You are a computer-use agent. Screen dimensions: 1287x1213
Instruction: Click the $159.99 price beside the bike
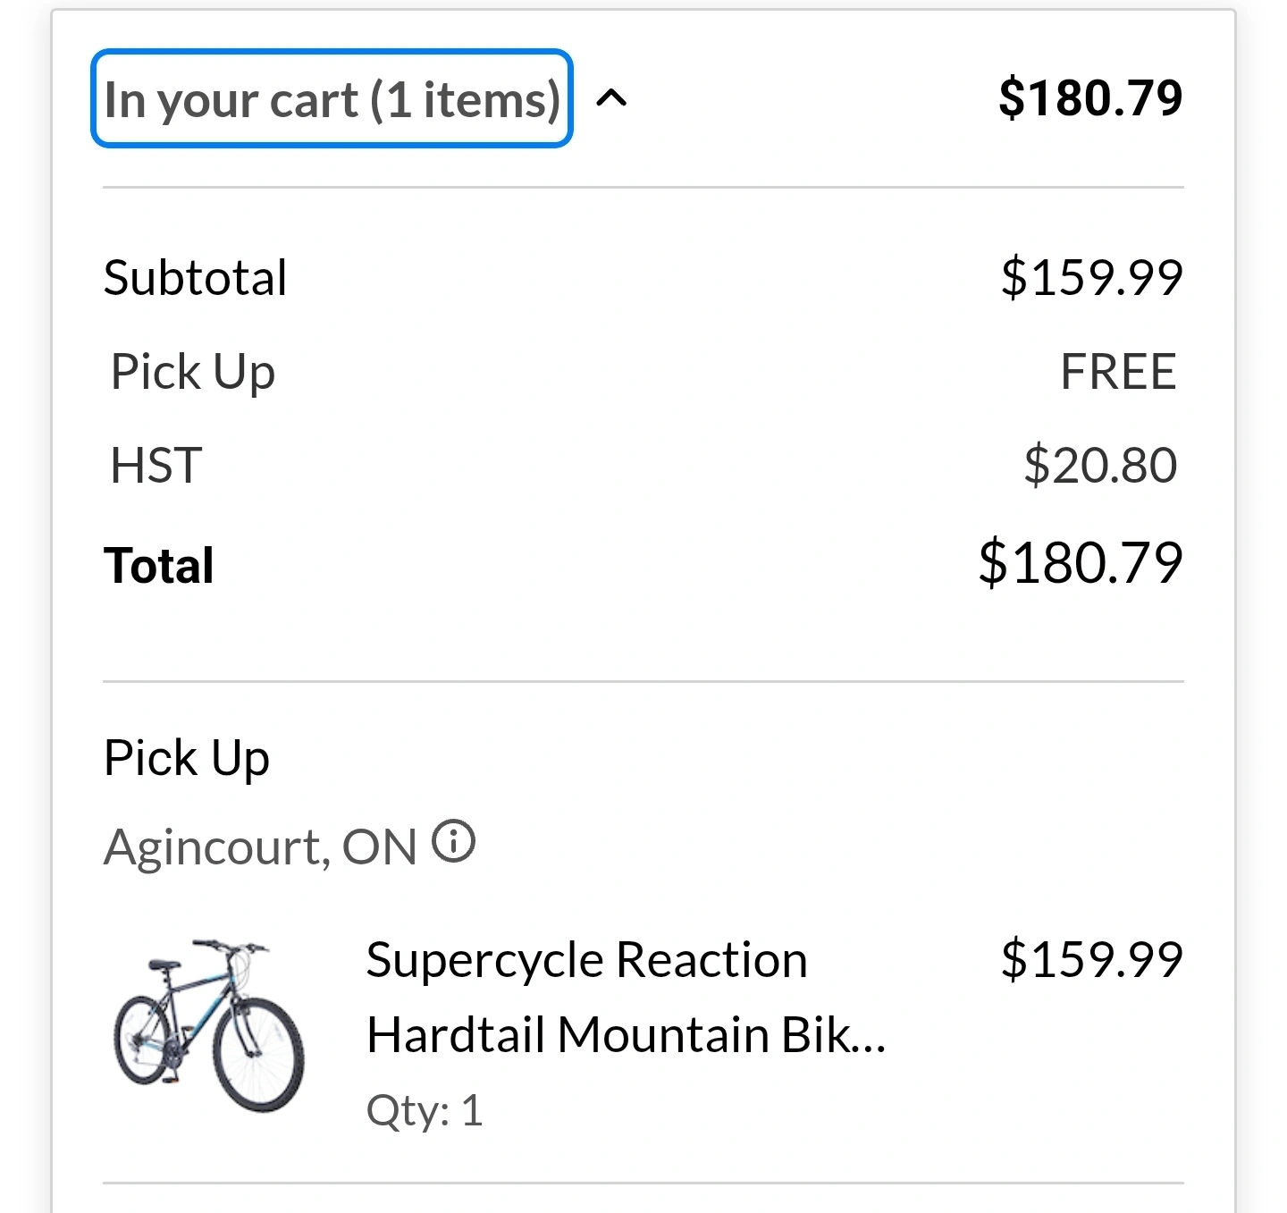pos(1092,960)
